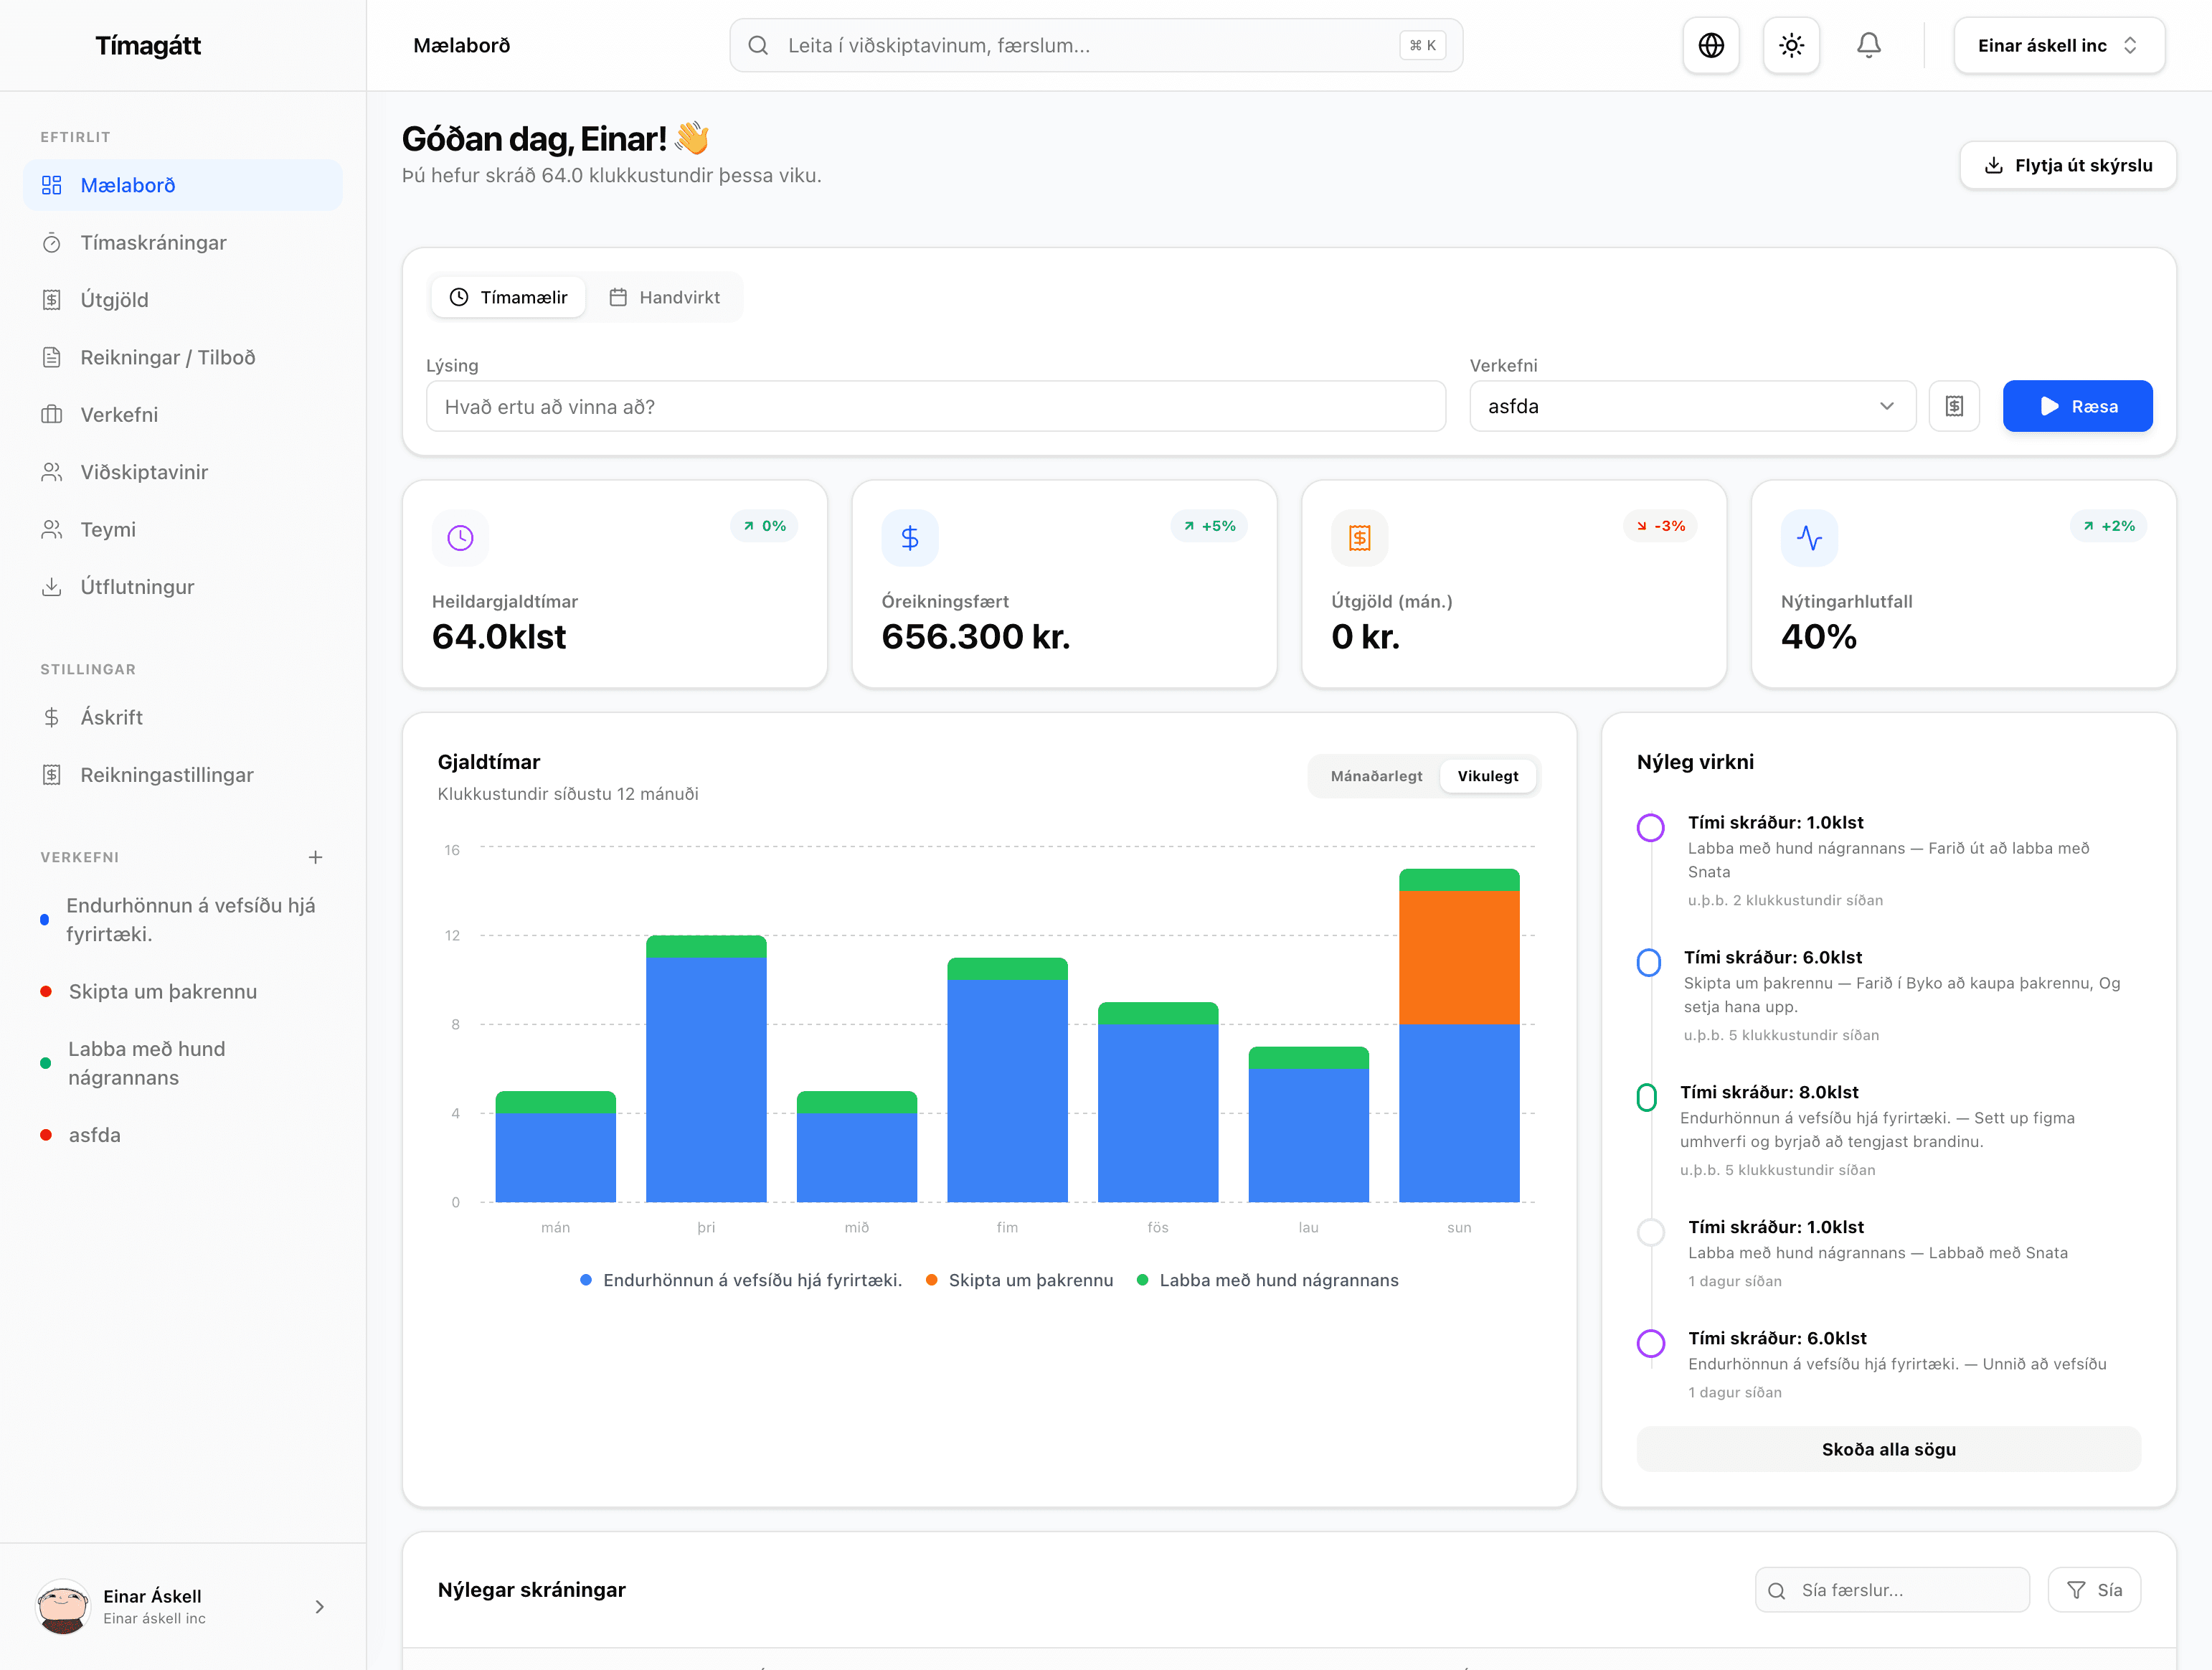Open the notifications bell

pyautogui.click(x=1868, y=45)
